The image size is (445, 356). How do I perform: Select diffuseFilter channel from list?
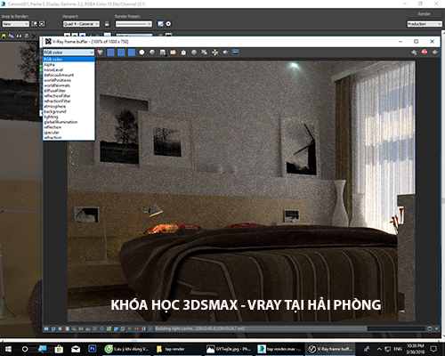point(69,91)
